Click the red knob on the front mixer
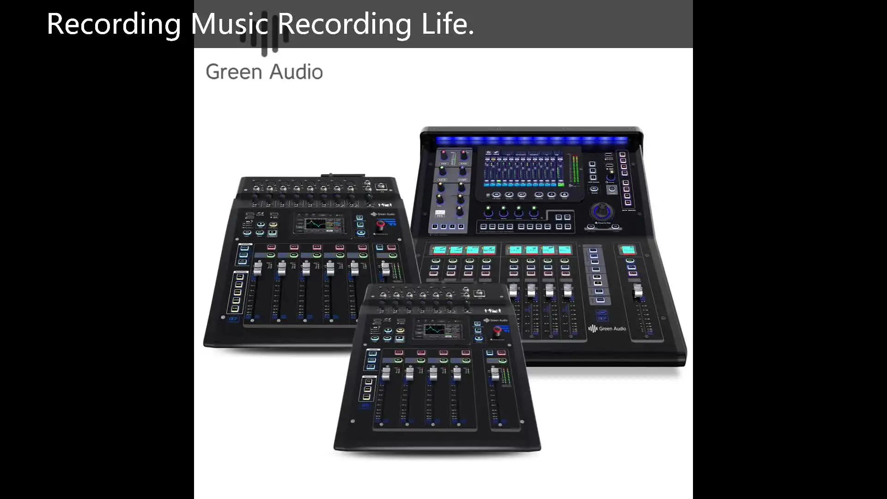887x499 pixels. point(498,330)
